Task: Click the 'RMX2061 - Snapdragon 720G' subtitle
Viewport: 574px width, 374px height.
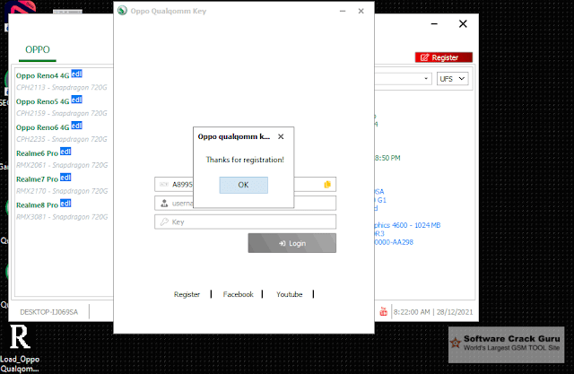Action: point(62,165)
